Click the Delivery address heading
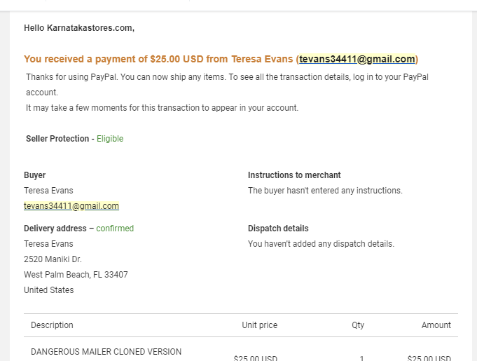The image size is (477, 361). pos(55,229)
